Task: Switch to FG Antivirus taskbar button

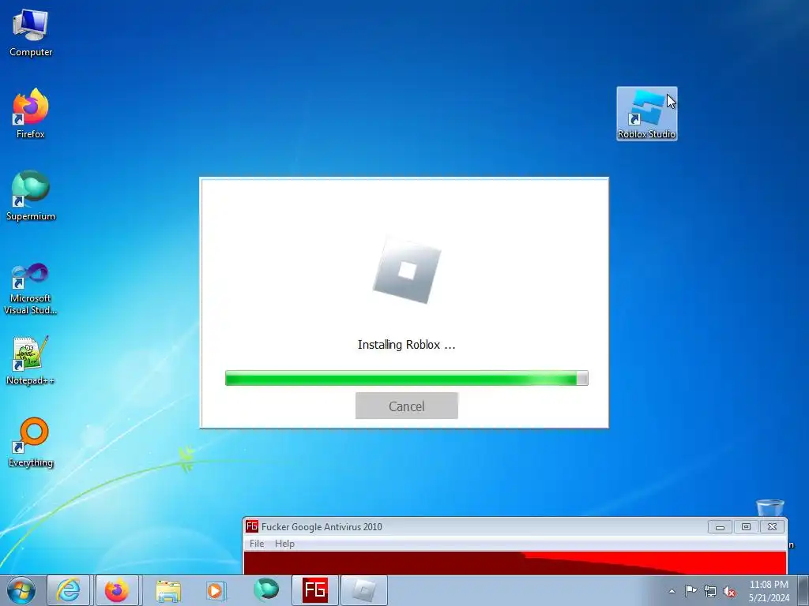Action: point(315,590)
